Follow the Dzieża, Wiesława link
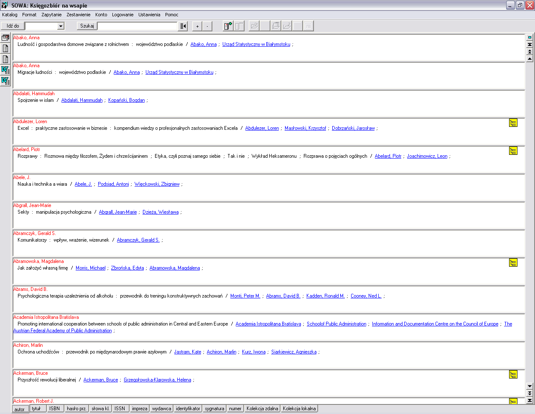The width and height of the screenshot is (535, 414). 160,212
